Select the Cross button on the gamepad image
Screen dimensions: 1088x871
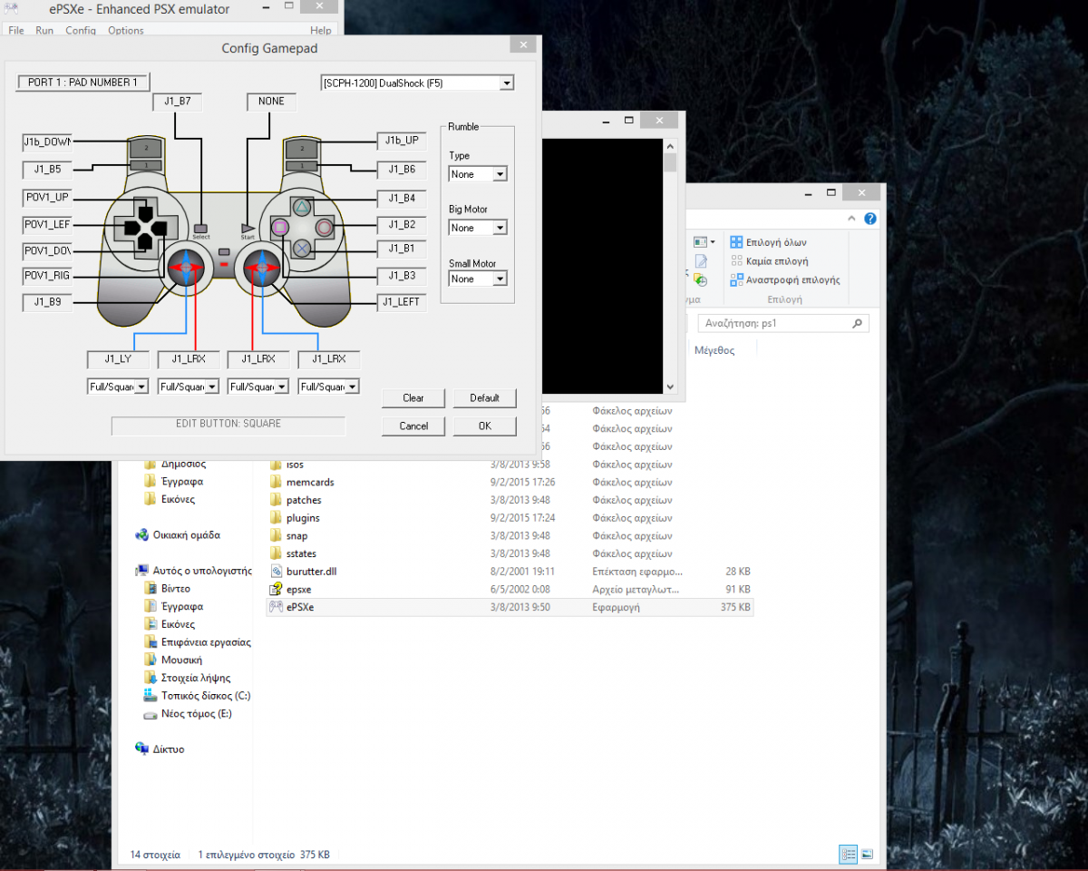(x=302, y=248)
